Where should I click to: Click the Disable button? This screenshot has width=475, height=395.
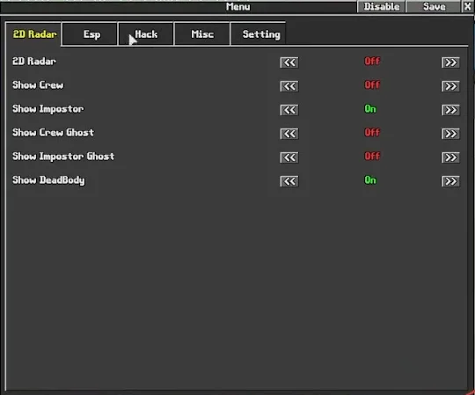point(382,7)
